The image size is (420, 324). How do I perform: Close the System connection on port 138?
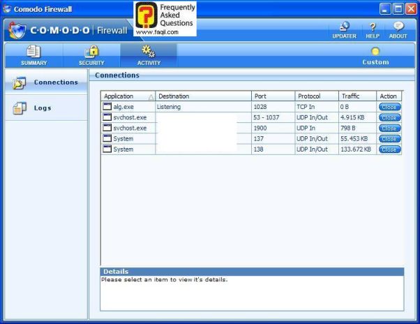coord(390,149)
